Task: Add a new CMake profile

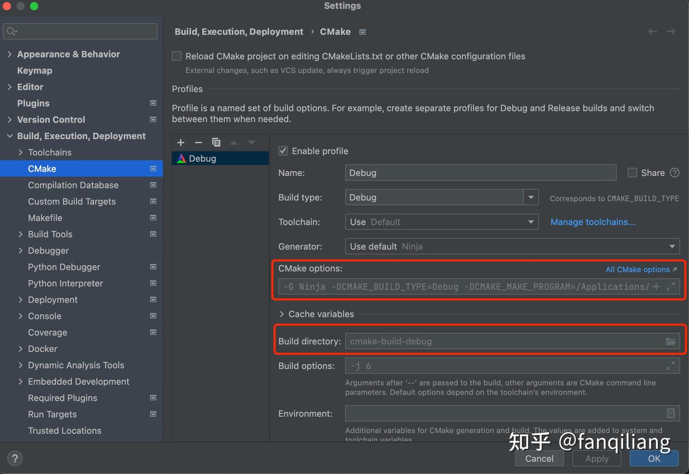Action: point(181,143)
